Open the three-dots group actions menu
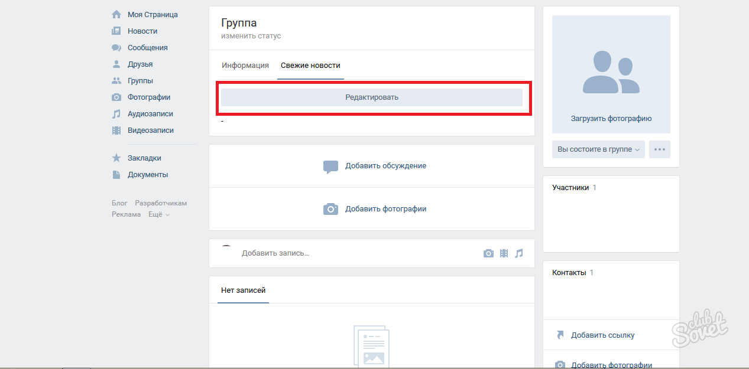749x369 pixels. 660,149
